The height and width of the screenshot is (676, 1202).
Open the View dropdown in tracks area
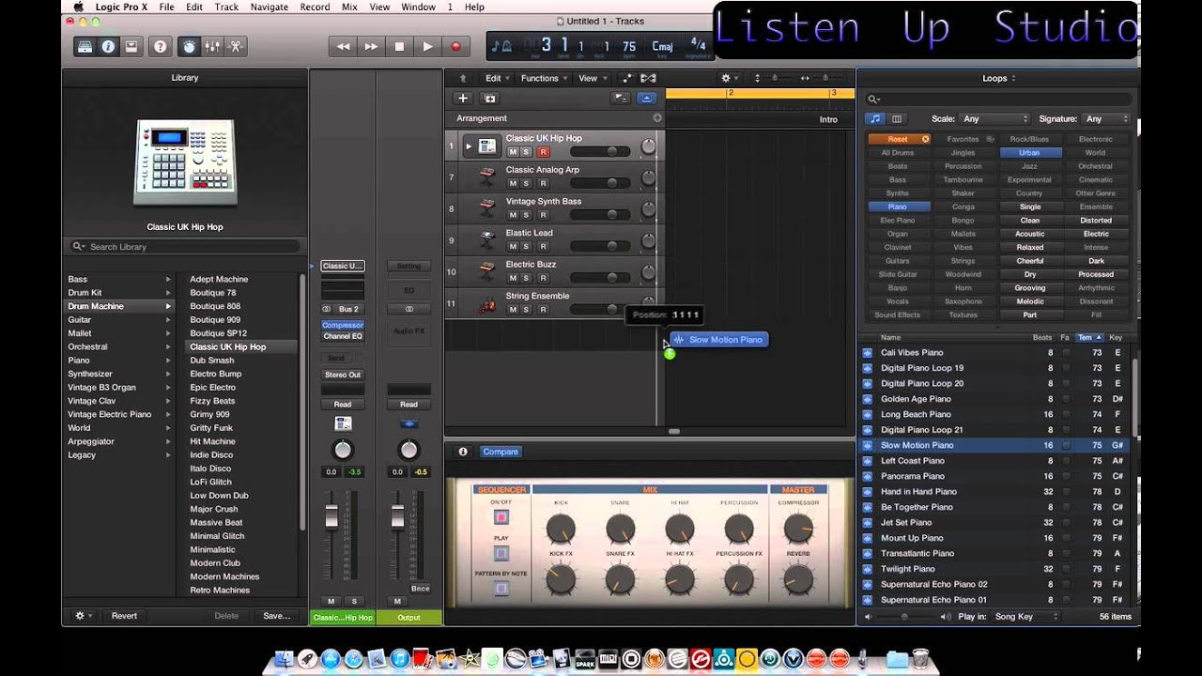click(592, 78)
